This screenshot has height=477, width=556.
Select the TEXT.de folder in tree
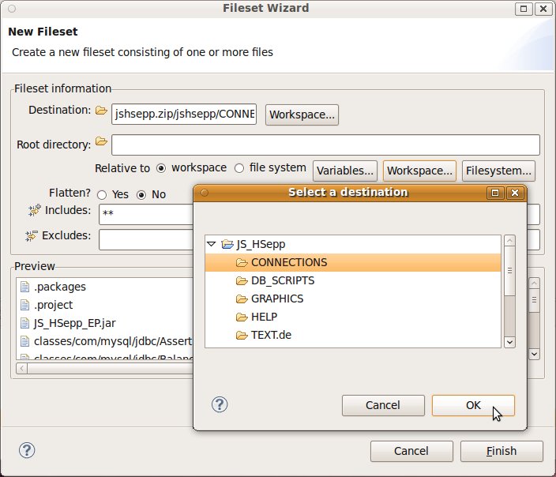[271, 335]
